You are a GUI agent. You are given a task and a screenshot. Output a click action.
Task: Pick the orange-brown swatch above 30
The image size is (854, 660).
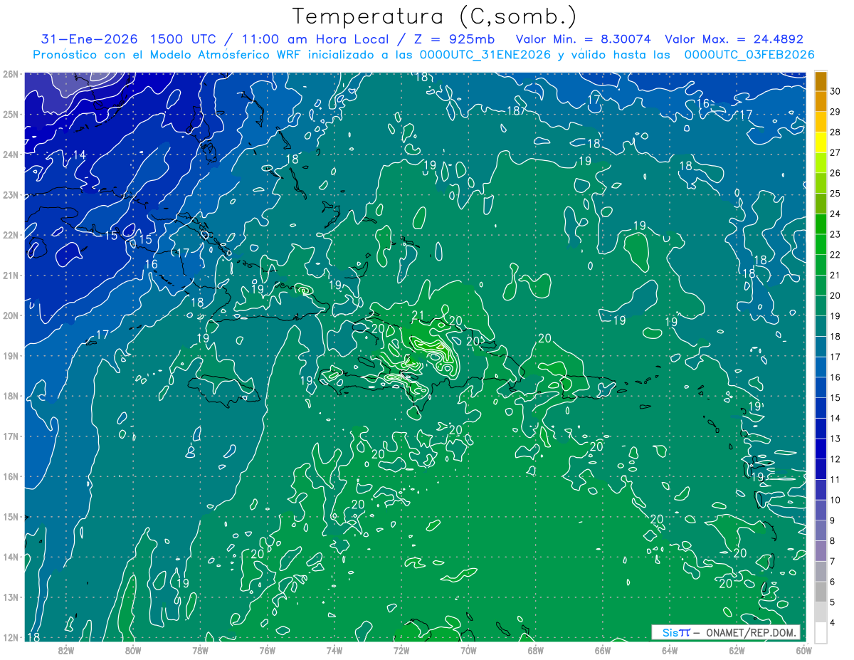tap(821, 81)
